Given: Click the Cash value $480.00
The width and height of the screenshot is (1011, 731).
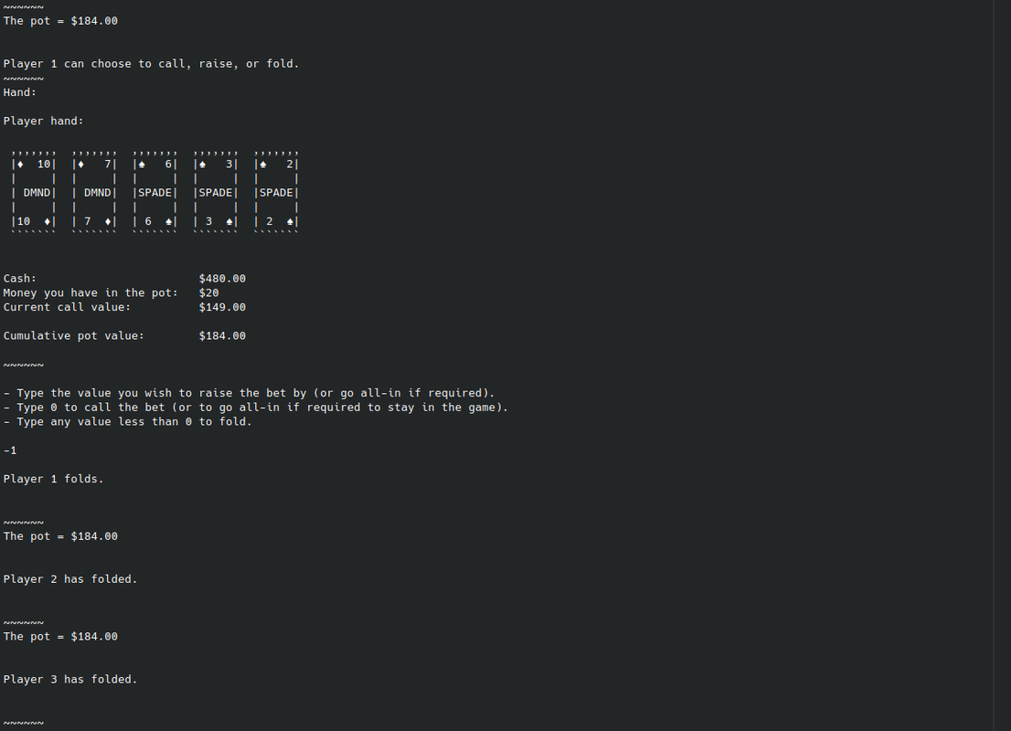Looking at the screenshot, I should click(222, 279).
